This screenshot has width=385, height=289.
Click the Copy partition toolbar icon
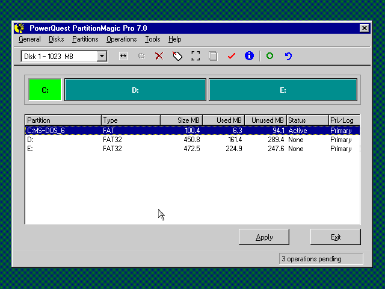point(213,56)
